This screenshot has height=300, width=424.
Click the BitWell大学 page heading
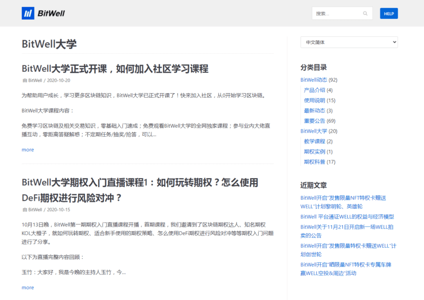pos(49,44)
